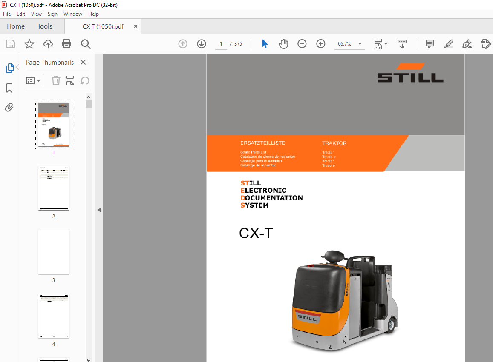
Task: Click the "CX-T" model title text
Action: pyautogui.click(x=256, y=233)
